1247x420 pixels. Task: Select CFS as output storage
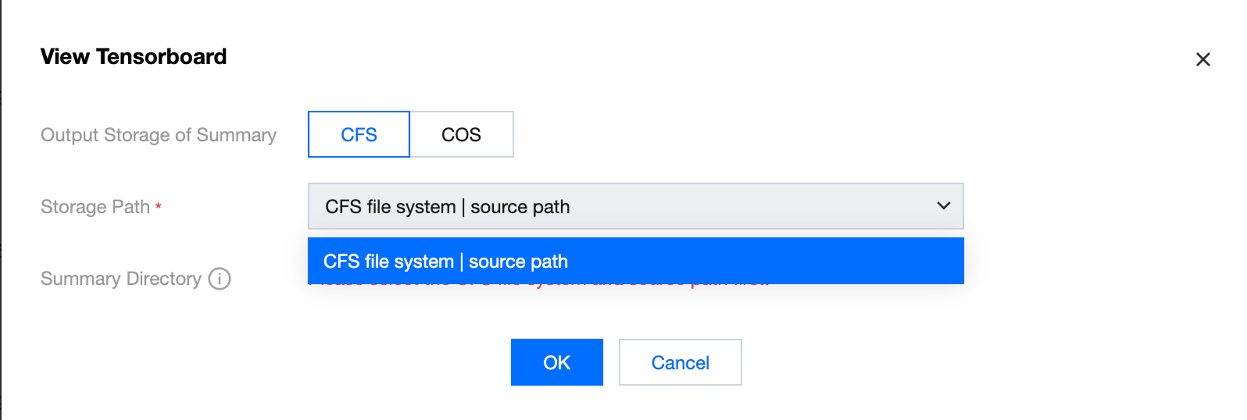[358, 135]
